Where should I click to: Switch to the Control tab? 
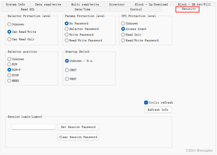point(136,9)
